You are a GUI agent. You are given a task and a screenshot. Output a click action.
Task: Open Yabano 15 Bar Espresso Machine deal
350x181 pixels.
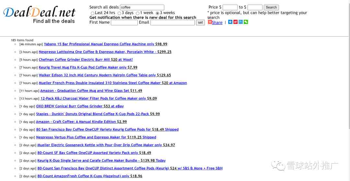[105, 44]
